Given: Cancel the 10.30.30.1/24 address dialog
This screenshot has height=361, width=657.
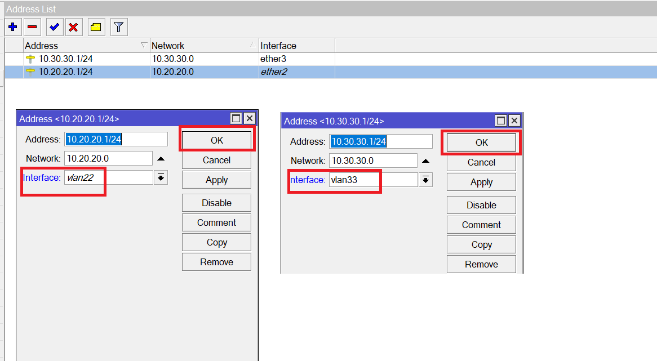Looking at the screenshot, I should (481, 162).
